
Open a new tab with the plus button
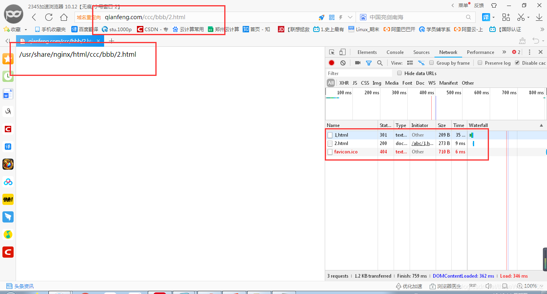[111, 41]
